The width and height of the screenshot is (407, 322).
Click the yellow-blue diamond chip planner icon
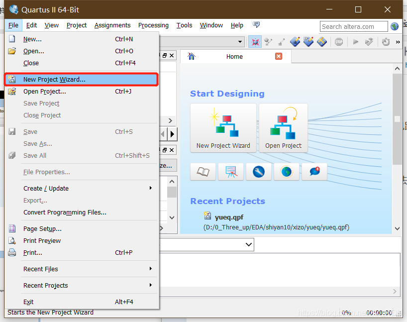322,41
